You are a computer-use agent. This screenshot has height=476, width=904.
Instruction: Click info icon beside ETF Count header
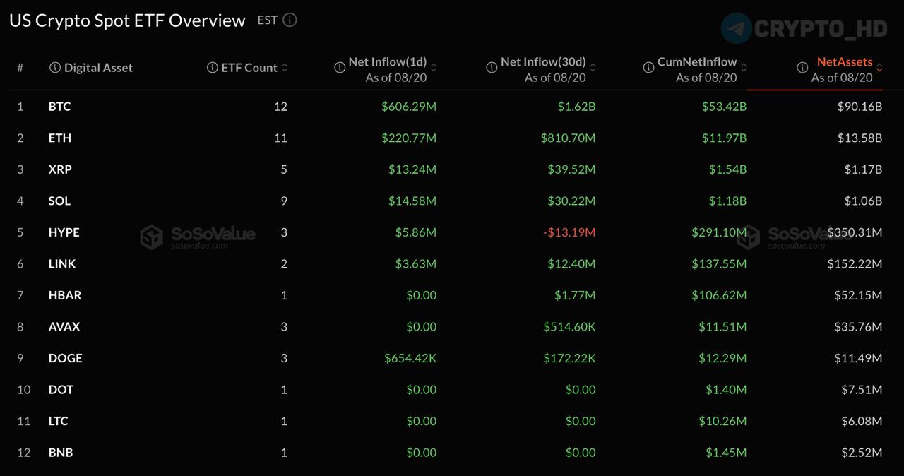point(212,68)
